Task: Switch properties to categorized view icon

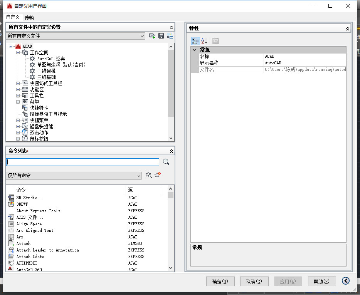Action: [195, 41]
